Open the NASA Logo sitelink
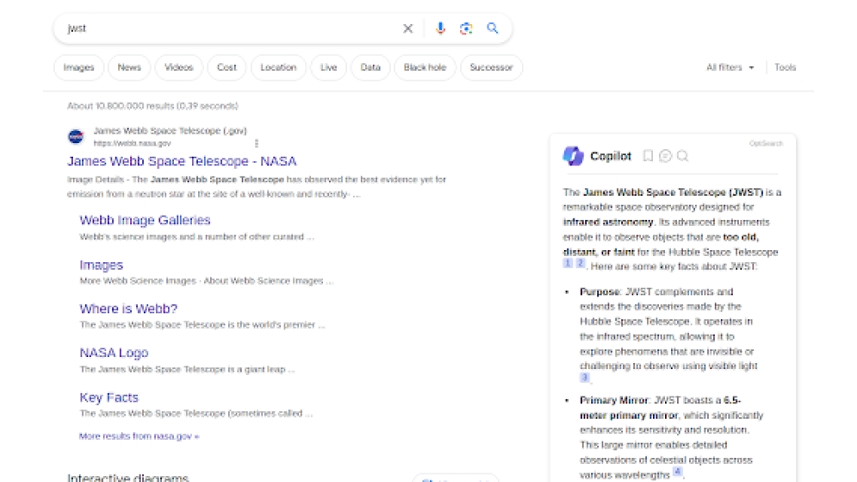 (x=114, y=354)
